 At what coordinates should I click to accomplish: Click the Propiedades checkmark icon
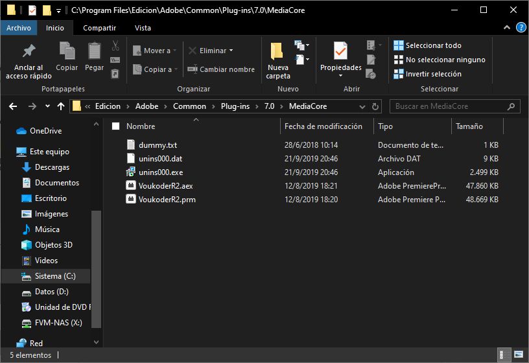click(x=340, y=51)
